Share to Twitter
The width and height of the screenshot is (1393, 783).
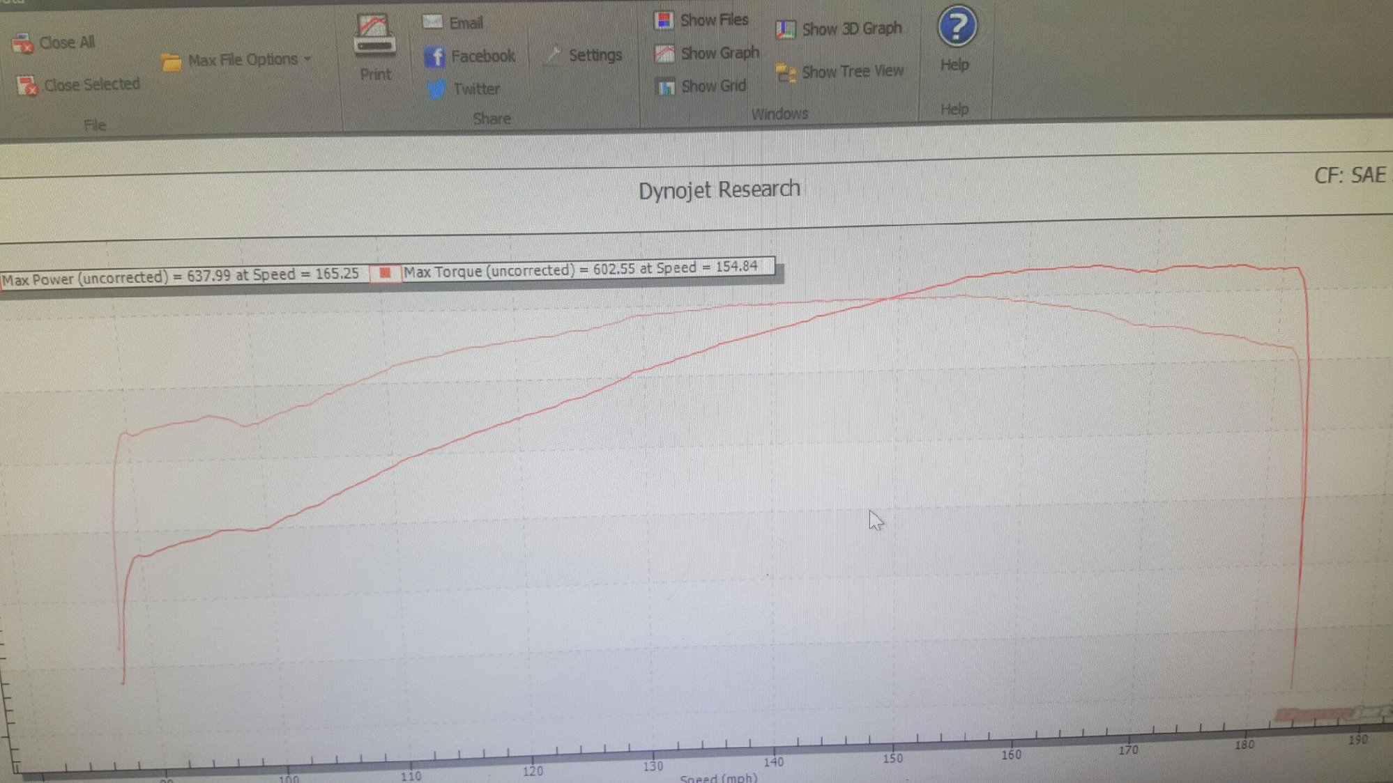pos(463,88)
